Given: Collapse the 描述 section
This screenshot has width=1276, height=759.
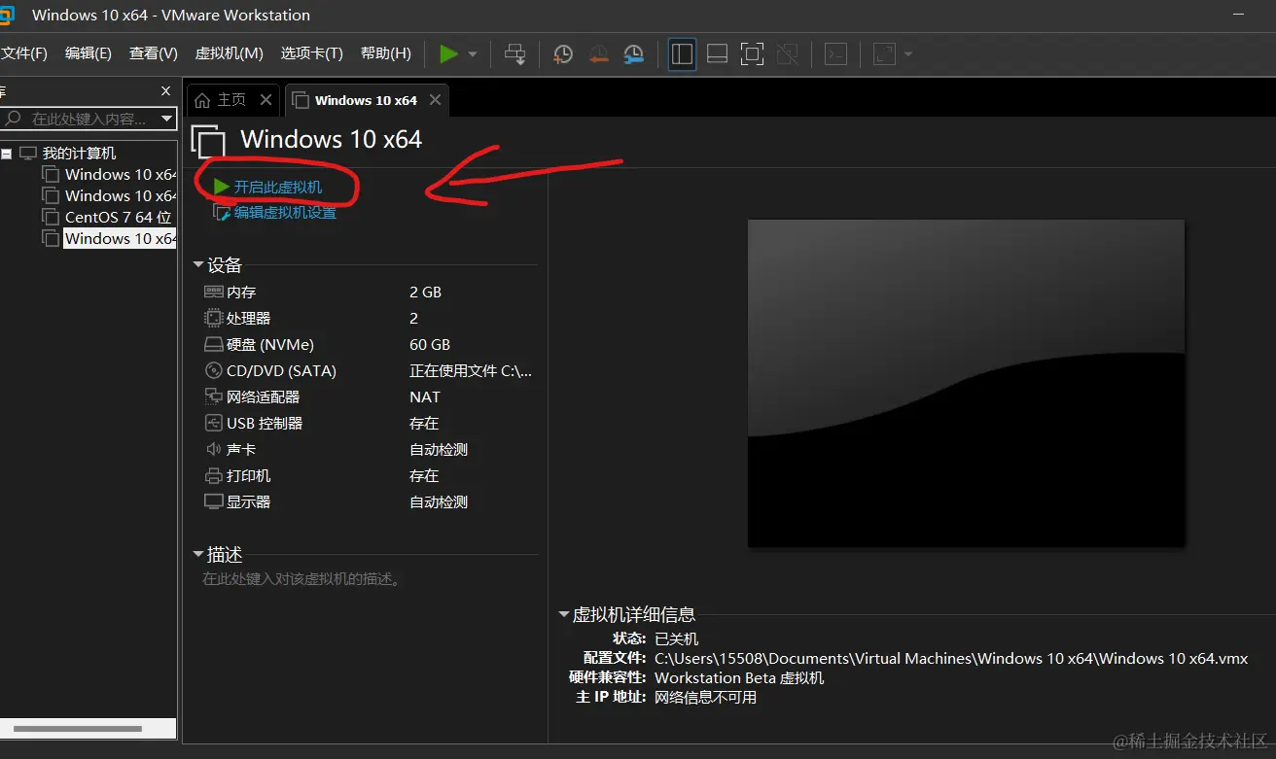Looking at the screenshot, I should (x=198, y=555).
